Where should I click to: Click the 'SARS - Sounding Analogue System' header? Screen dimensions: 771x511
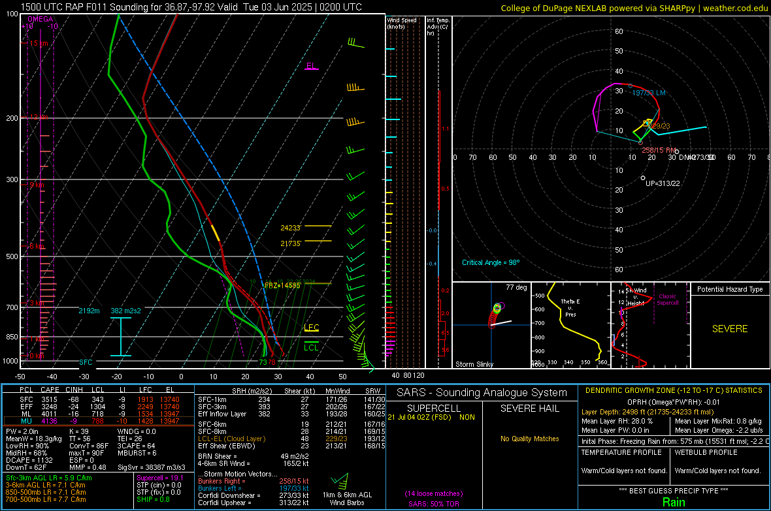[482, 393]
